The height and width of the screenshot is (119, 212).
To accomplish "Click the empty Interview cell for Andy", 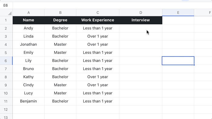I will 141,28.
